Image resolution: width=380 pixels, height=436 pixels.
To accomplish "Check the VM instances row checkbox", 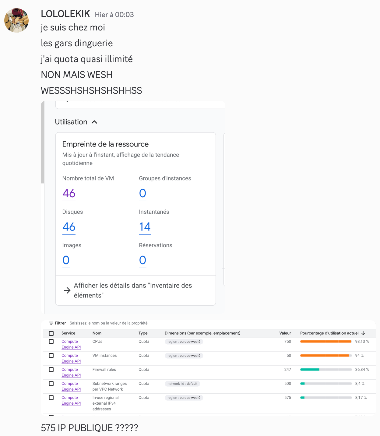I will point(51,356).
